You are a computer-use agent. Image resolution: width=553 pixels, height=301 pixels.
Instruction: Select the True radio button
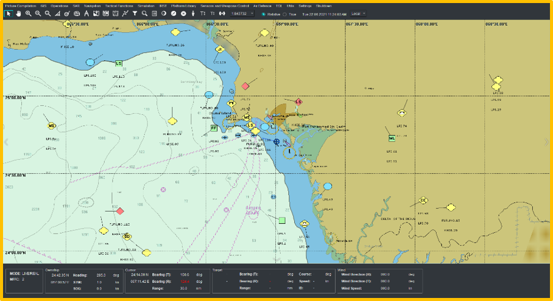[284, 13]
